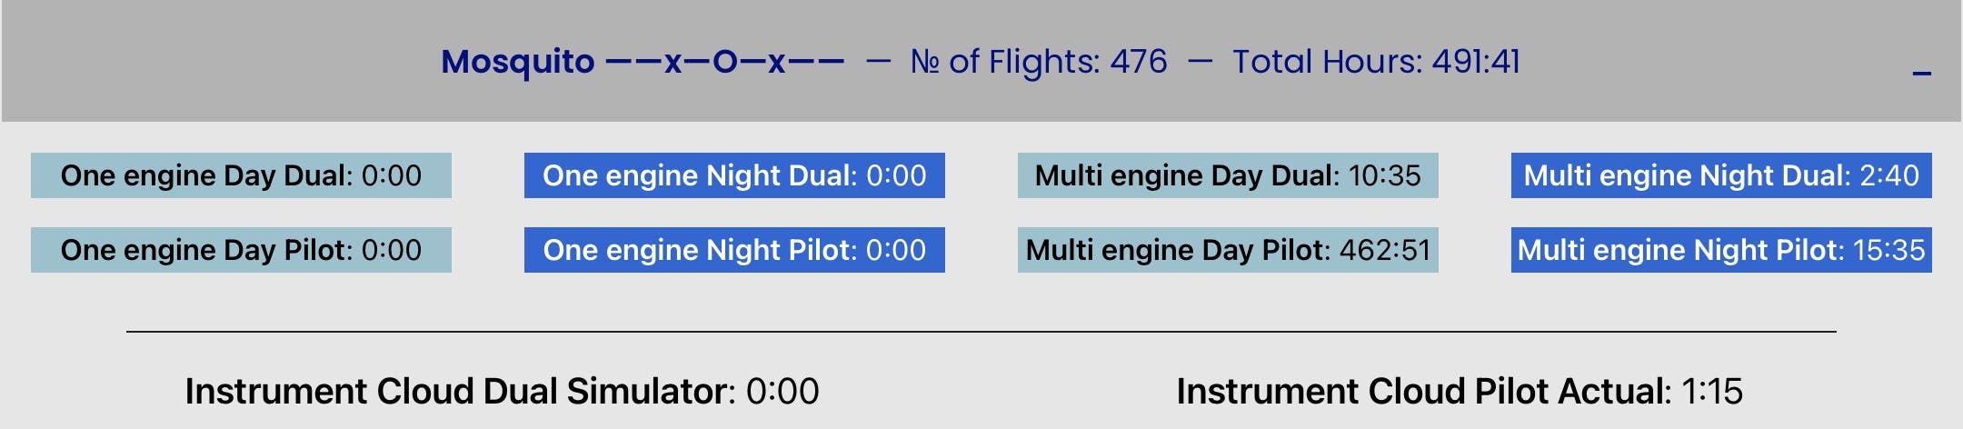The image size is (1963, 429).
Task: Open the Multi engine Day Pilot badge
Action: [1228, 250]
